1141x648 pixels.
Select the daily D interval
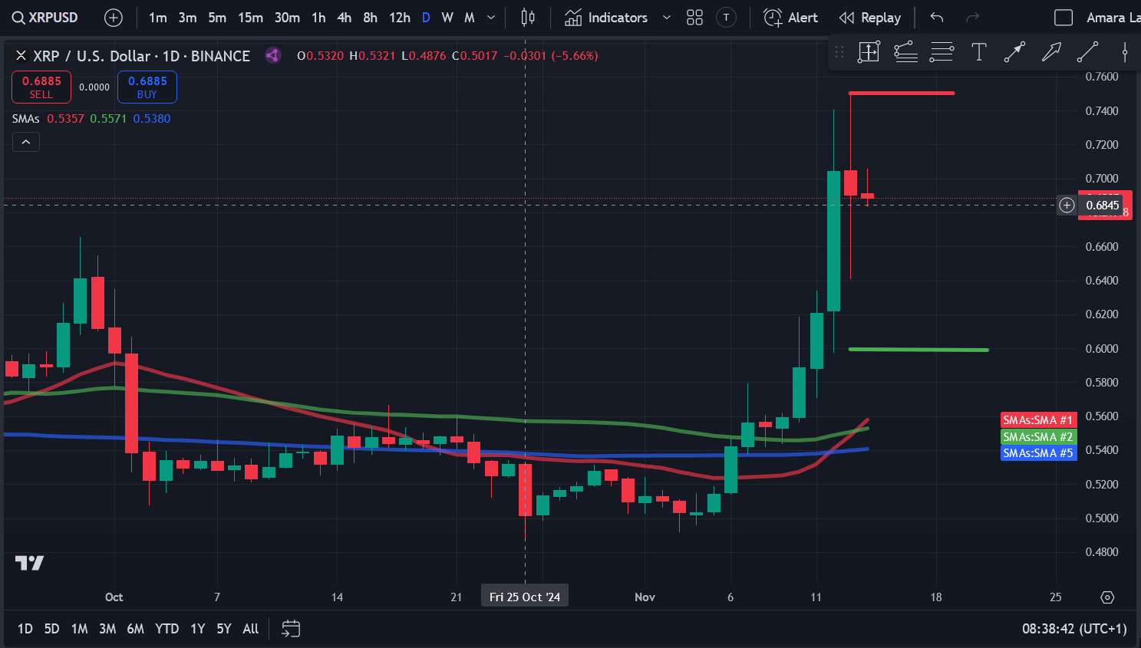point(426,17)
